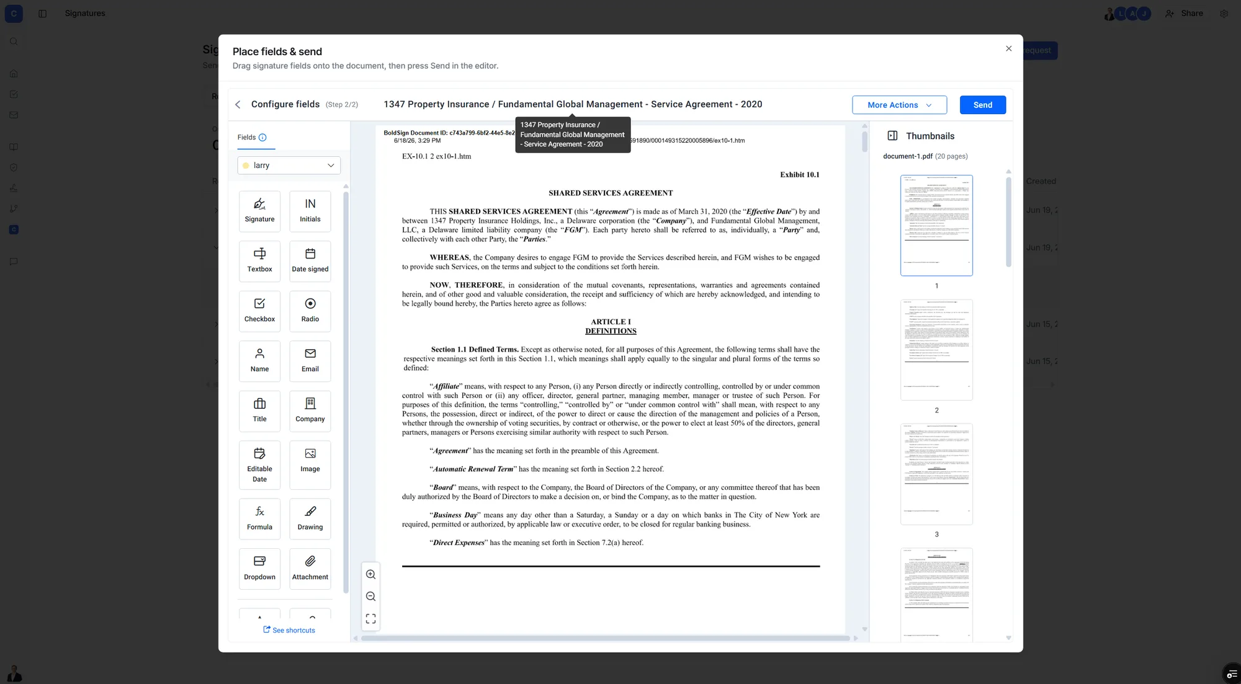The width and height of the screenshot is (1241, 684).
Task: Collapse the Thumbnails panel icon
Action: pyautogui.click(x=892, y=136)
